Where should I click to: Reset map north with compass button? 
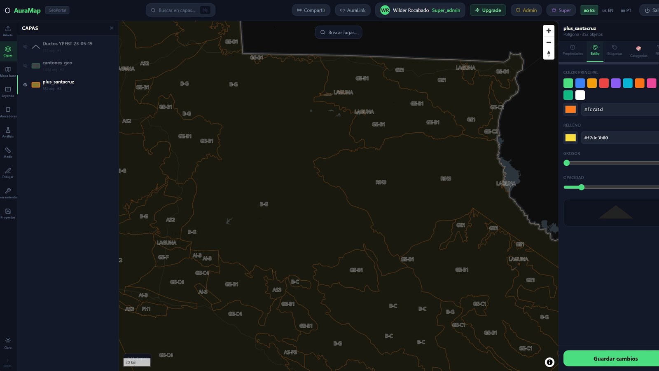click(549, 54)
